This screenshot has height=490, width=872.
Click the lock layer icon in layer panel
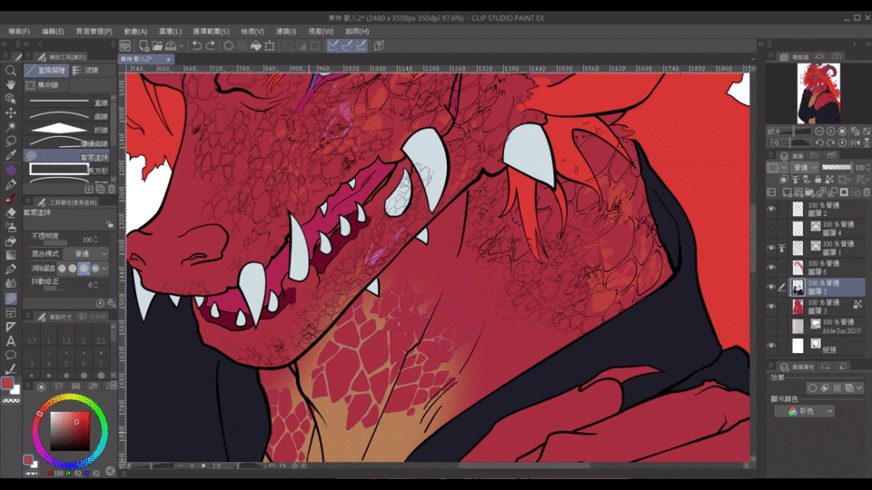point(817,180)
